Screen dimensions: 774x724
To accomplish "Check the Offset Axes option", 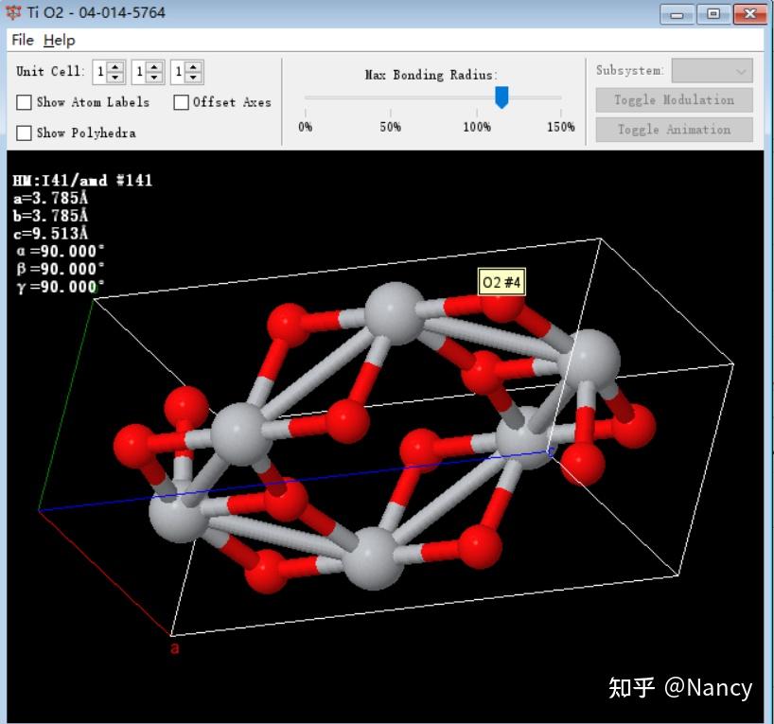I will pyautogui.click(x=180, y=102).
